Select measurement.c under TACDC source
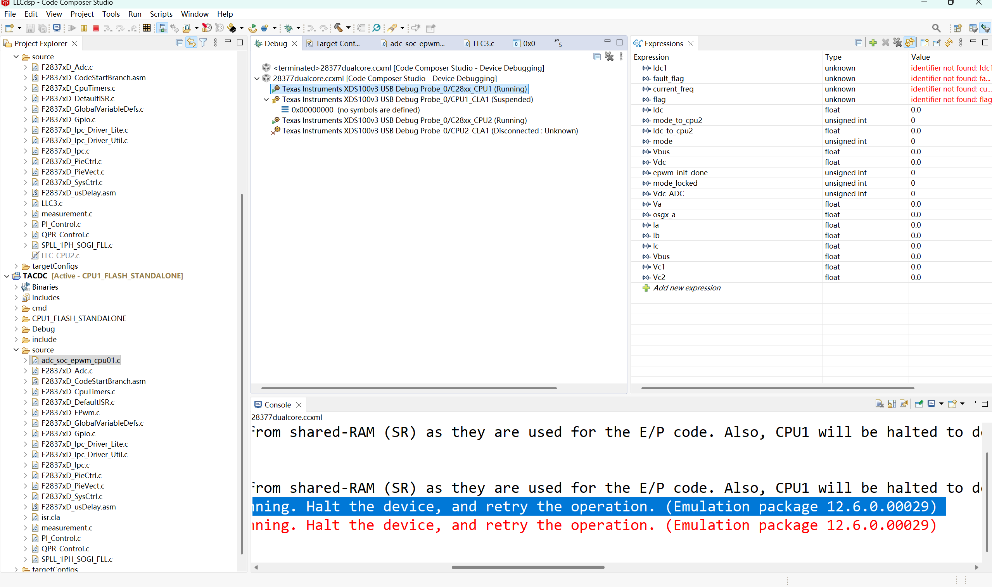 pyautogui.click(x=66, y=528)
